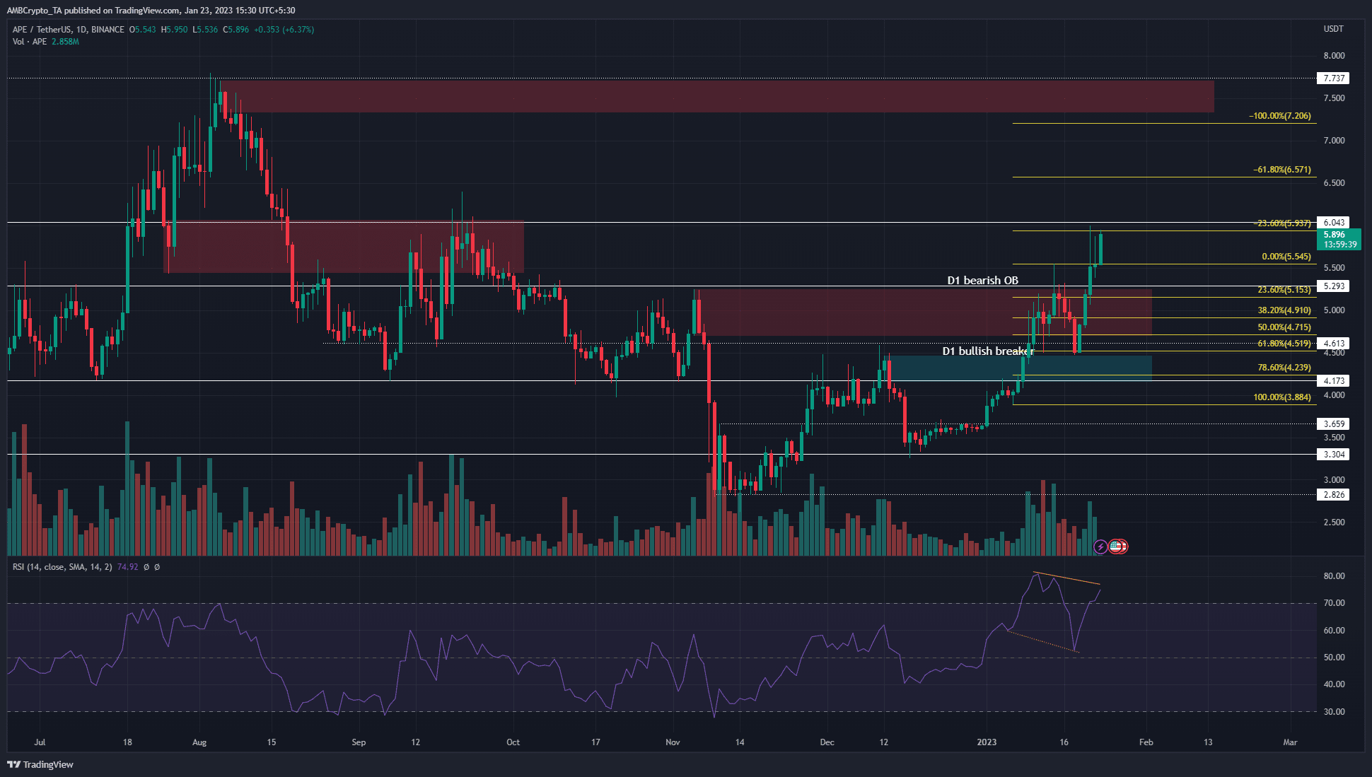Viewport: 1372px width, 777px height.
Task: Click the USDT currency label on price axis
Action: pos(1333,29)
